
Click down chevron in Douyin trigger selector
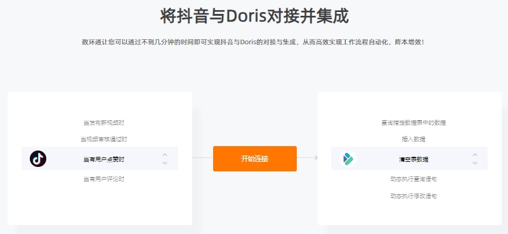click(x=165, y=163)
